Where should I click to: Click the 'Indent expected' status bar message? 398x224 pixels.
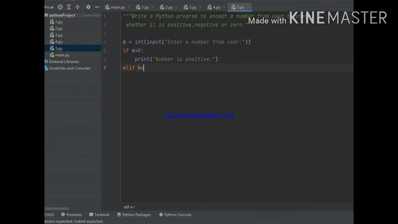pyautogui.click(x=74, y=222)
